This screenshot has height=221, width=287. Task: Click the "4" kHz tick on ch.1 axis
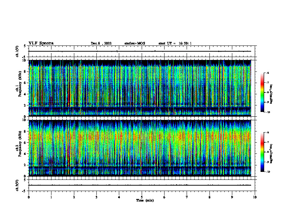point(25,94)
